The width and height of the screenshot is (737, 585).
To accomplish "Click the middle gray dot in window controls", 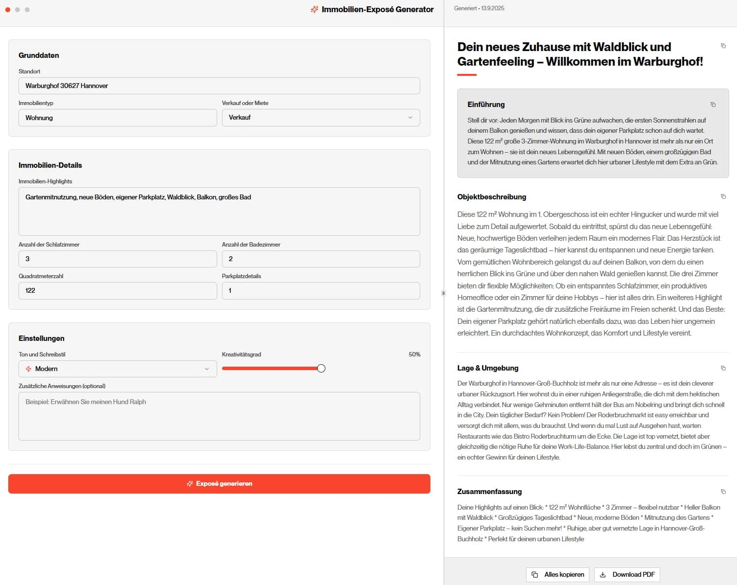I will pyautogui.click(x=17, y=9).
